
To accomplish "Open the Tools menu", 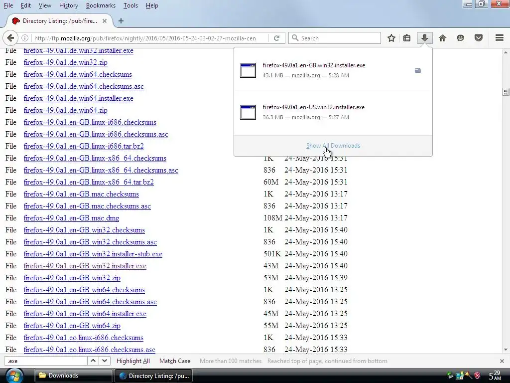I will (131, 5).
